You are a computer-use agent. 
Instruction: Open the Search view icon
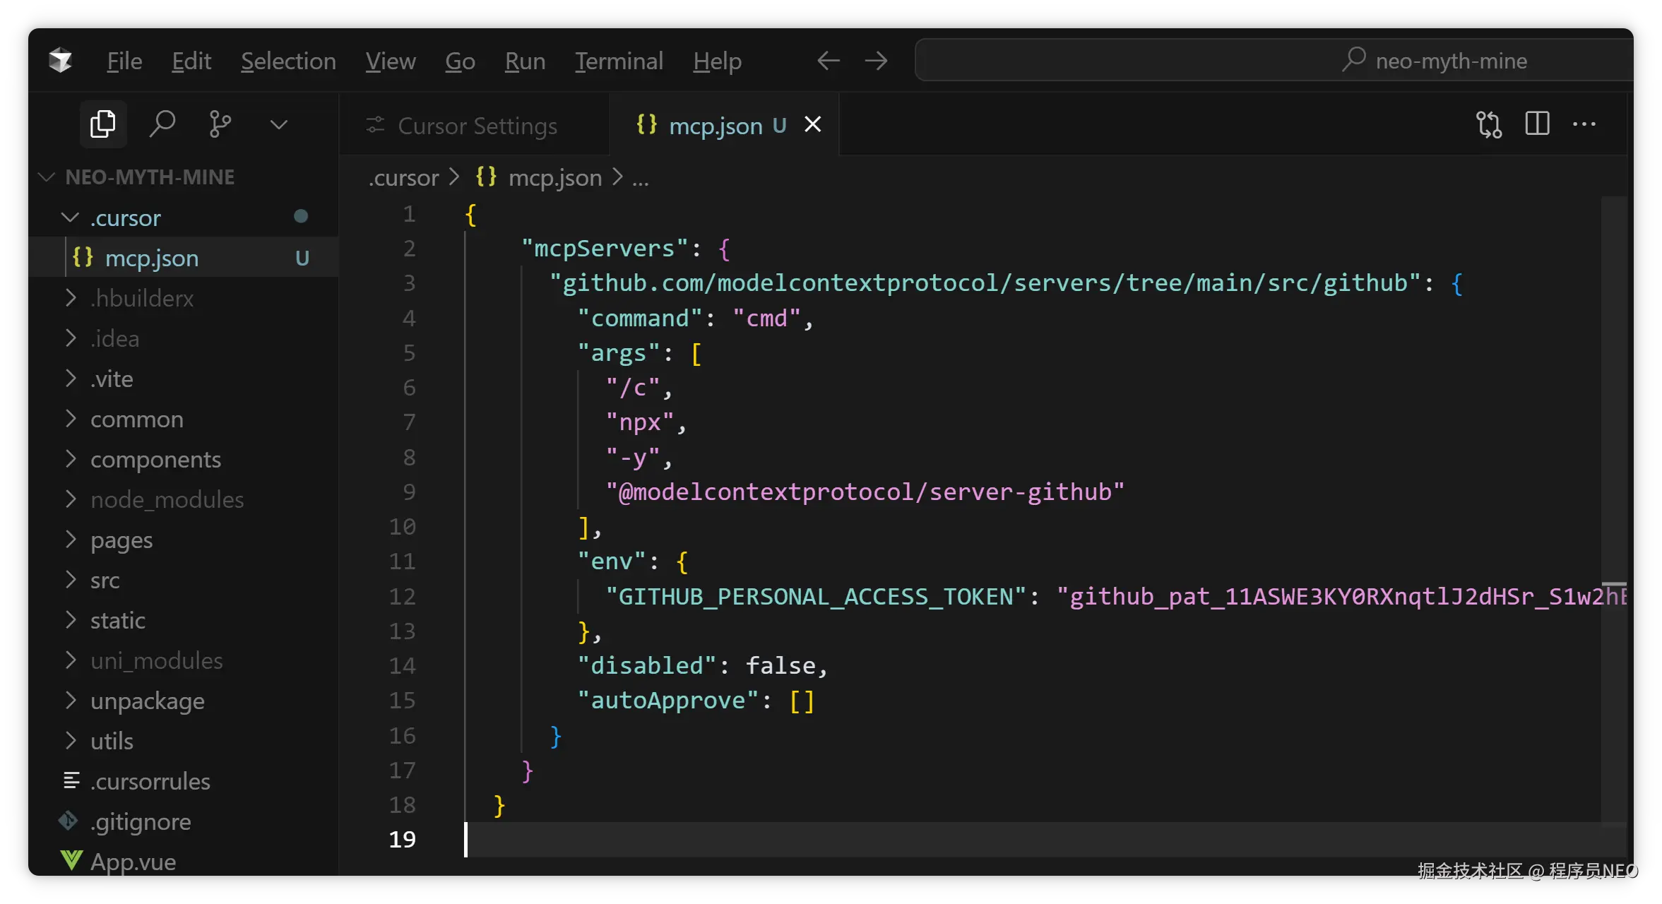pos(162,124)
